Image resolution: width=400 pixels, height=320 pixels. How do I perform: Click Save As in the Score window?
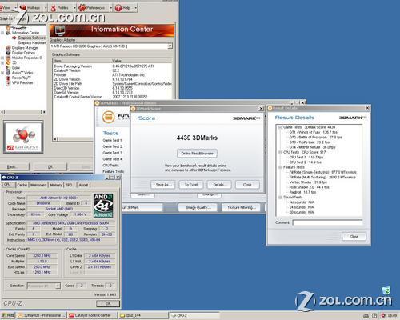(162, 185)
